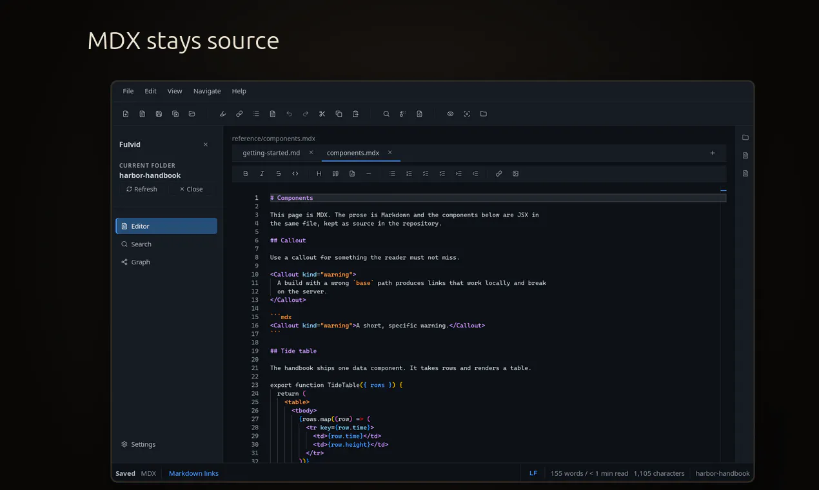
Task: Click the outdent icon in format bar
Action: (475, 173)
